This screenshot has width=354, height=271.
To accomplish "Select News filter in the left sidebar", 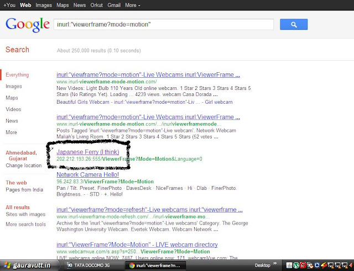I will pyautogui.click(x=12, y=121).
